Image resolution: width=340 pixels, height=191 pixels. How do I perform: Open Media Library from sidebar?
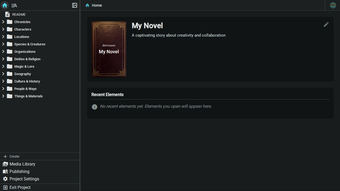(x=22, y=164)
